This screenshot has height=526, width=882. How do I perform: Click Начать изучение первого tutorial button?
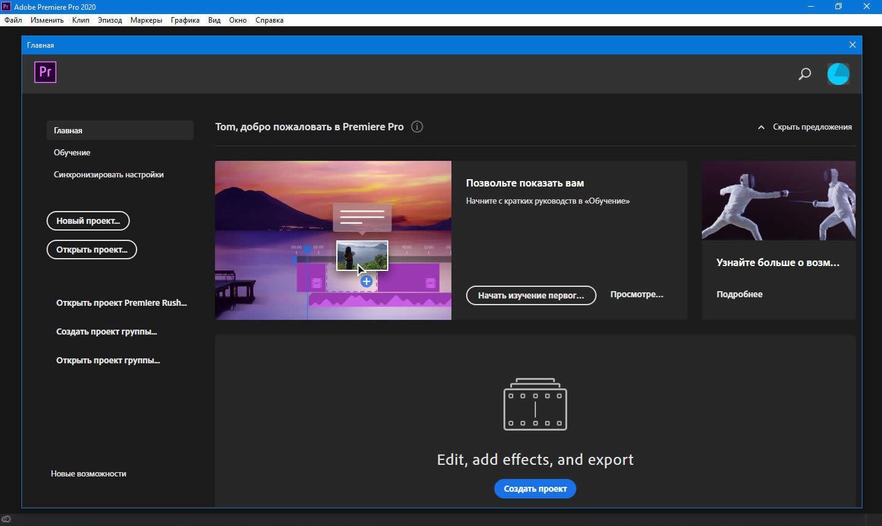click(x=530, y=295)
